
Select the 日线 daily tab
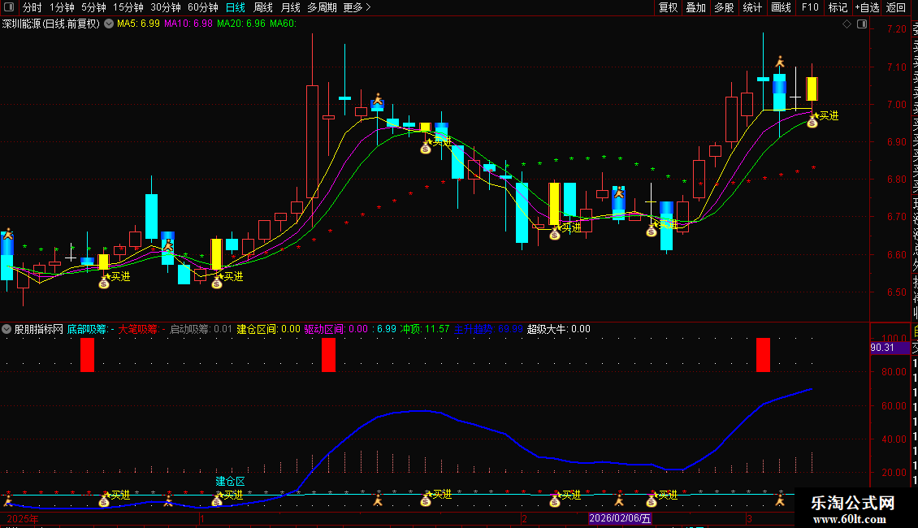(236, 7)
